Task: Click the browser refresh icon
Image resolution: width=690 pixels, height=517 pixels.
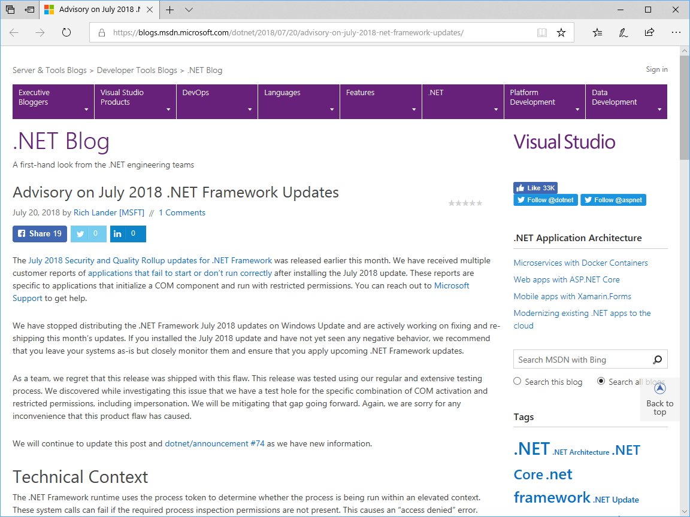Action: (66, 33)
